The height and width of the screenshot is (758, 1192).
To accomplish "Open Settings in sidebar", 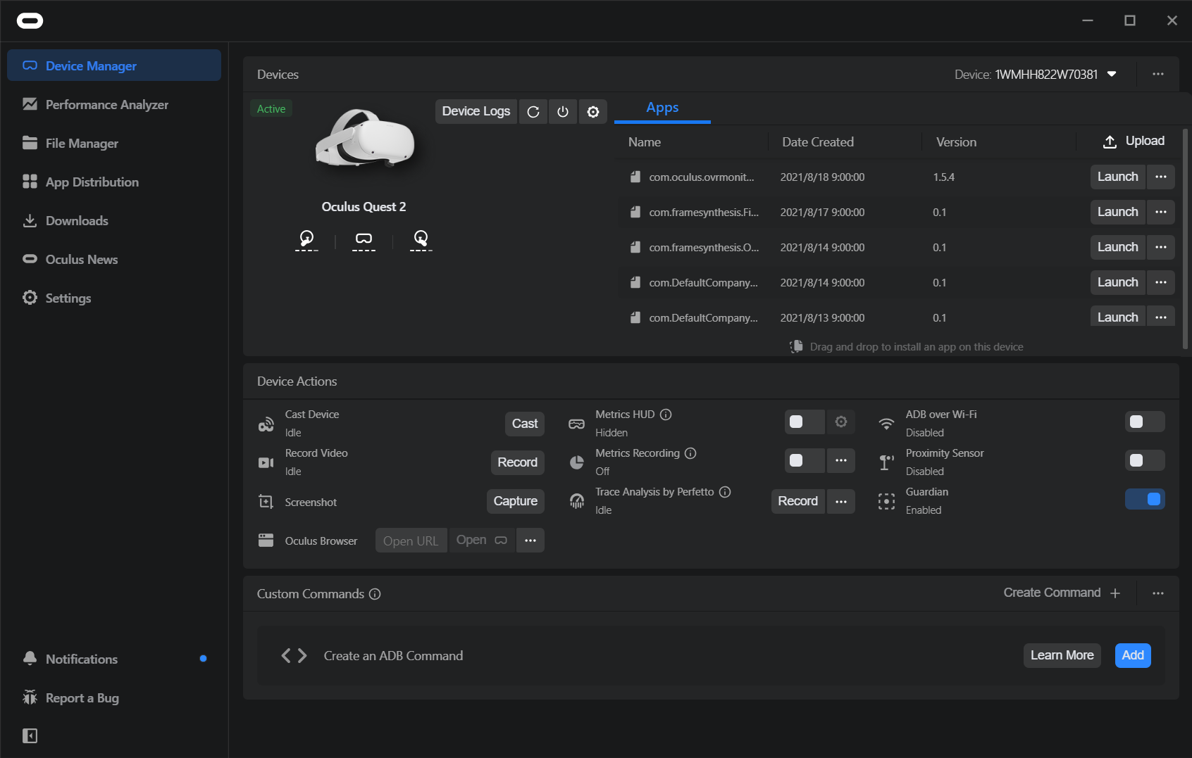I will (x=114, y=298).
